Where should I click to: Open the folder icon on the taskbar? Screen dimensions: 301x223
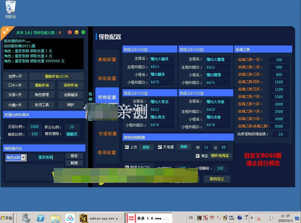[x=55, y=218]
